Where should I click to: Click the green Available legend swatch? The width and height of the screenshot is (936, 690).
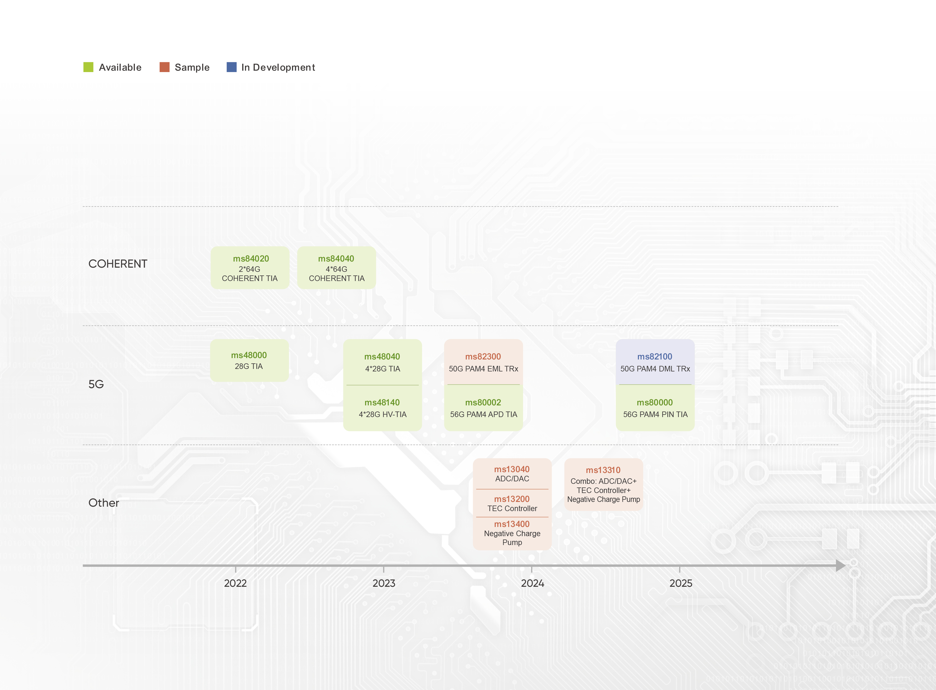click(x=88, y=67)
